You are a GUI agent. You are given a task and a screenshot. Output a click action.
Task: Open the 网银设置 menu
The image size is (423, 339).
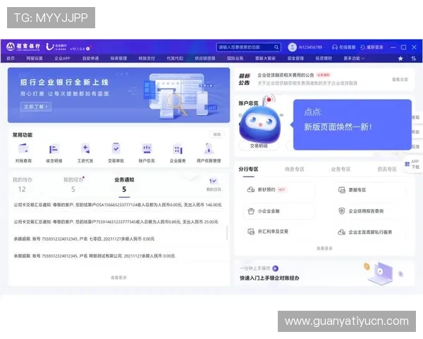point(35,59)
